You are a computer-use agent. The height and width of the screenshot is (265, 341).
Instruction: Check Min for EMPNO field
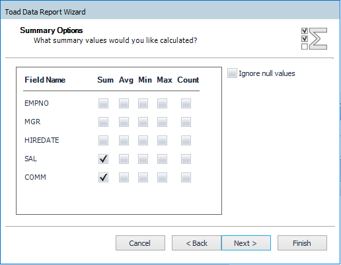[143, 103]
